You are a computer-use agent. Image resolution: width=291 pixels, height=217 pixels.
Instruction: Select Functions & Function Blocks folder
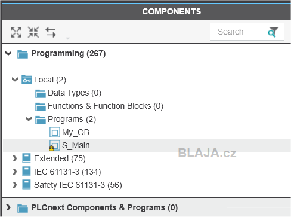point(100,106)
